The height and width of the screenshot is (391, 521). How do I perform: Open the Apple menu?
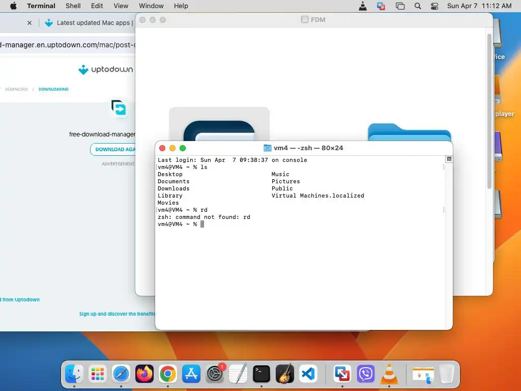coord(13,6)
